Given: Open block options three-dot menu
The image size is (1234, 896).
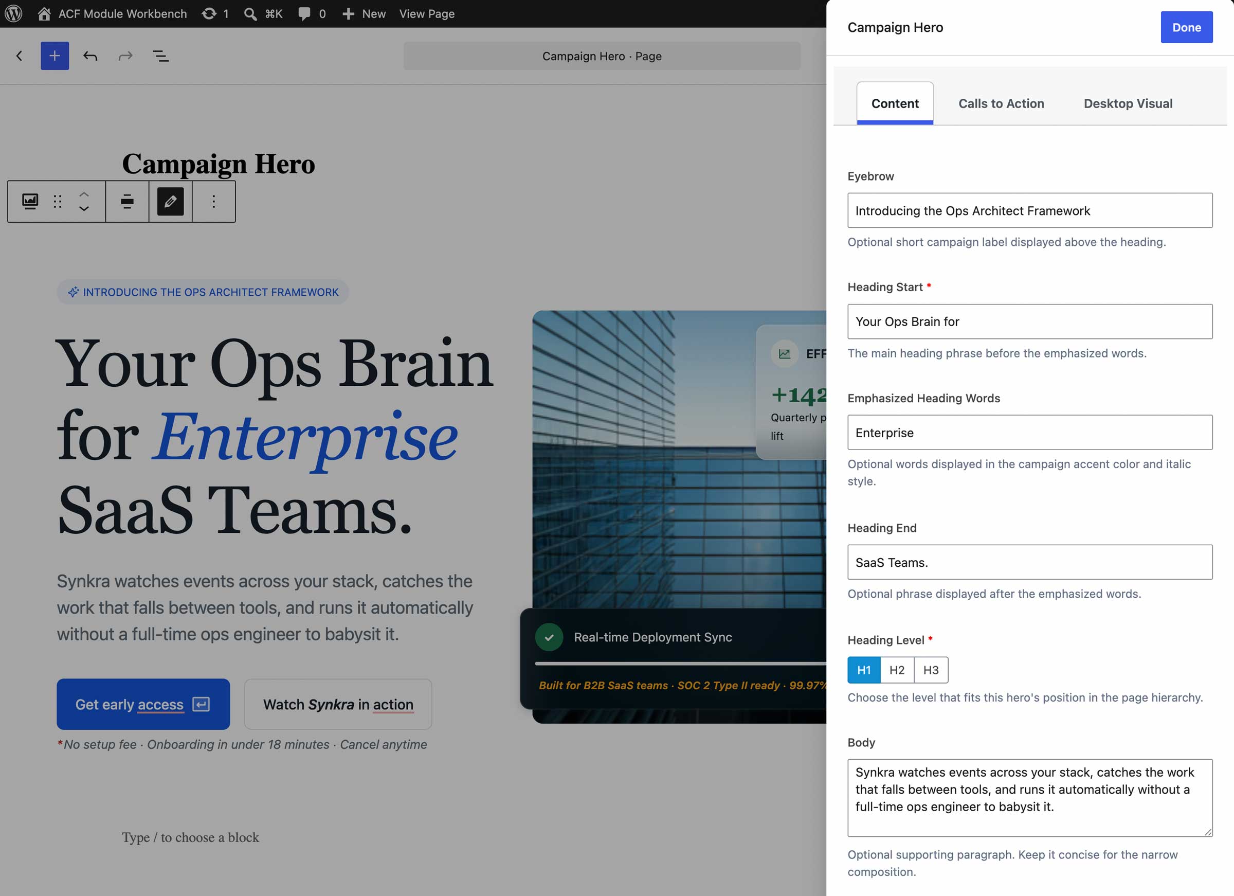Looking at the screenshot, I should pos(214,202).
